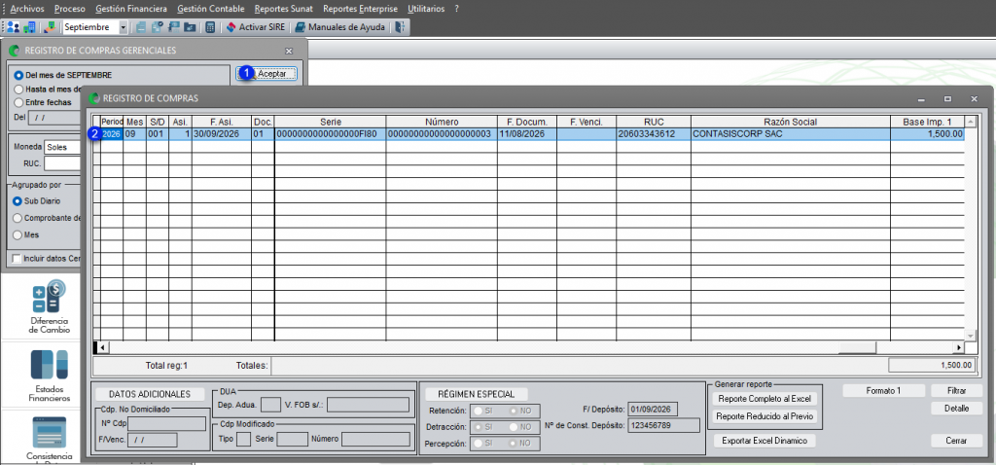Viewport: 996px width, 465px height.
Task: Open Diferencia de Cambio module
Action: tap(49, 306)
